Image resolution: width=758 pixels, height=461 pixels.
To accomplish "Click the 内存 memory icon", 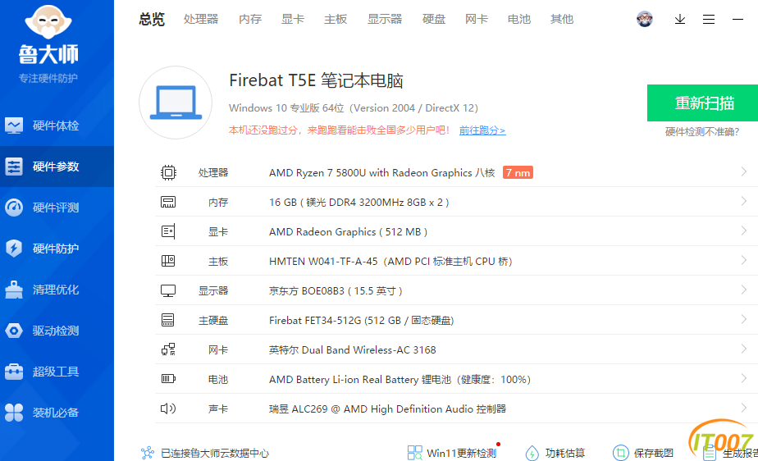I will tap(168, 202).
